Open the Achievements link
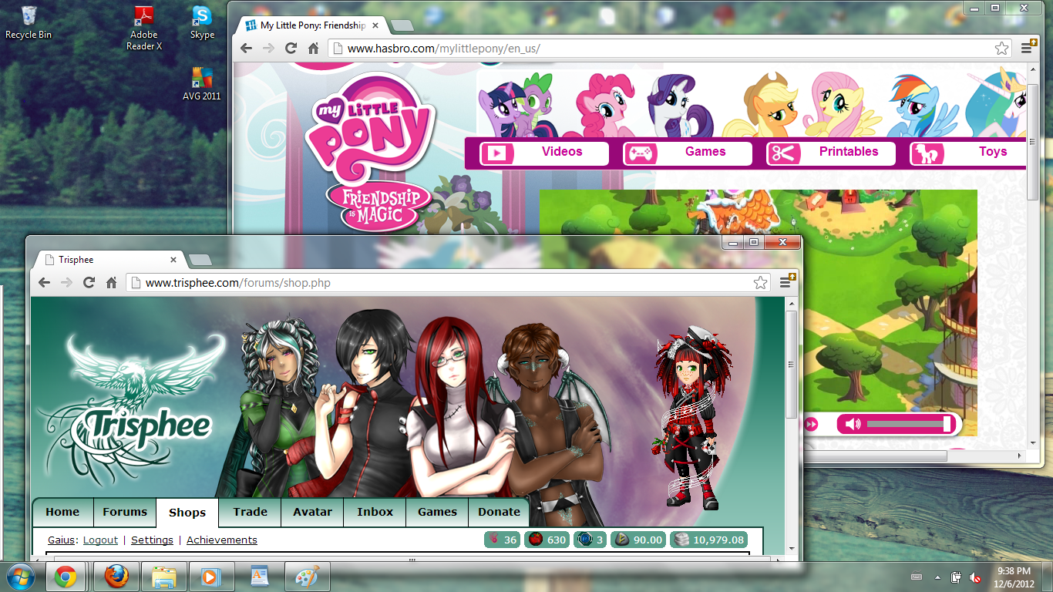This screenshot has height=592, width=1053. point(222,540)
